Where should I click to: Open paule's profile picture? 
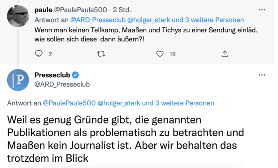[18, 16]
